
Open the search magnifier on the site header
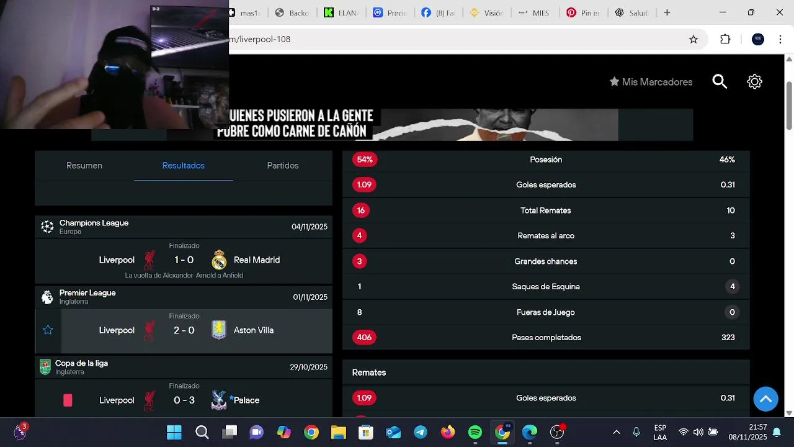coord(720,82)
